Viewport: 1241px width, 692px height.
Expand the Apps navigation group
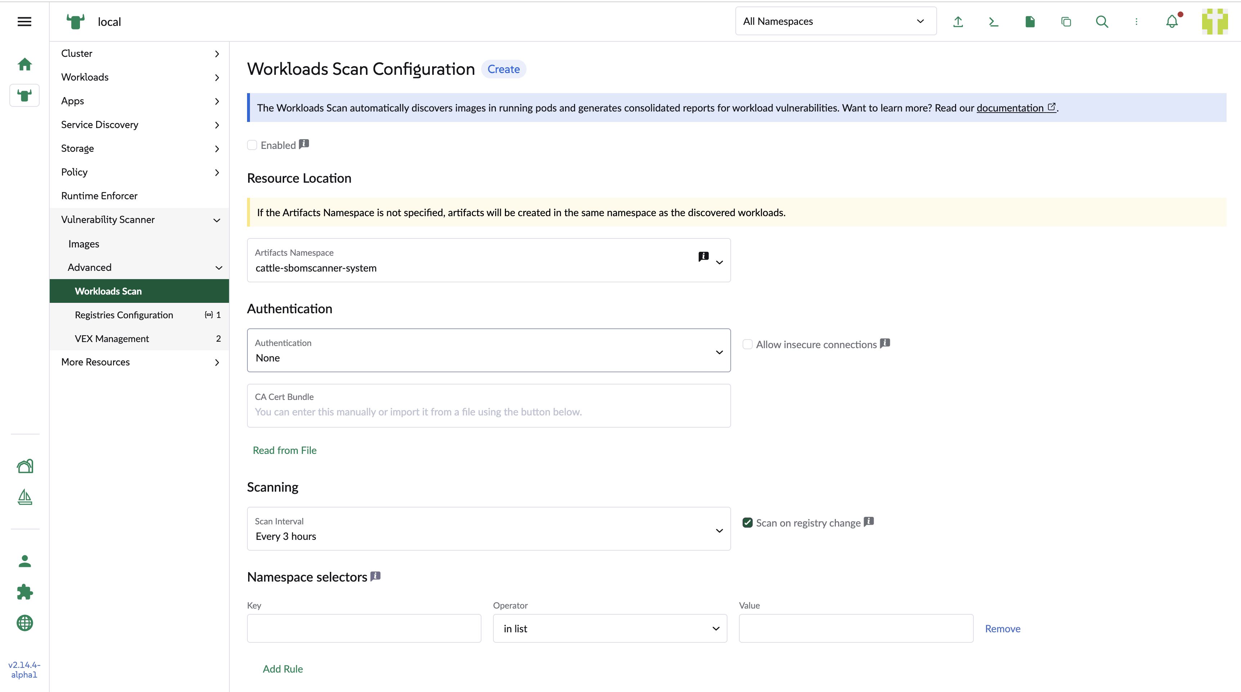139,101
